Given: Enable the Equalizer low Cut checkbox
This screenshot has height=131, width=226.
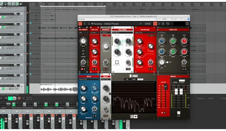Looking at the screenshot, I should 167,62.
